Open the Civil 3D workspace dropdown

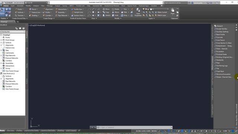coord(36,3)
